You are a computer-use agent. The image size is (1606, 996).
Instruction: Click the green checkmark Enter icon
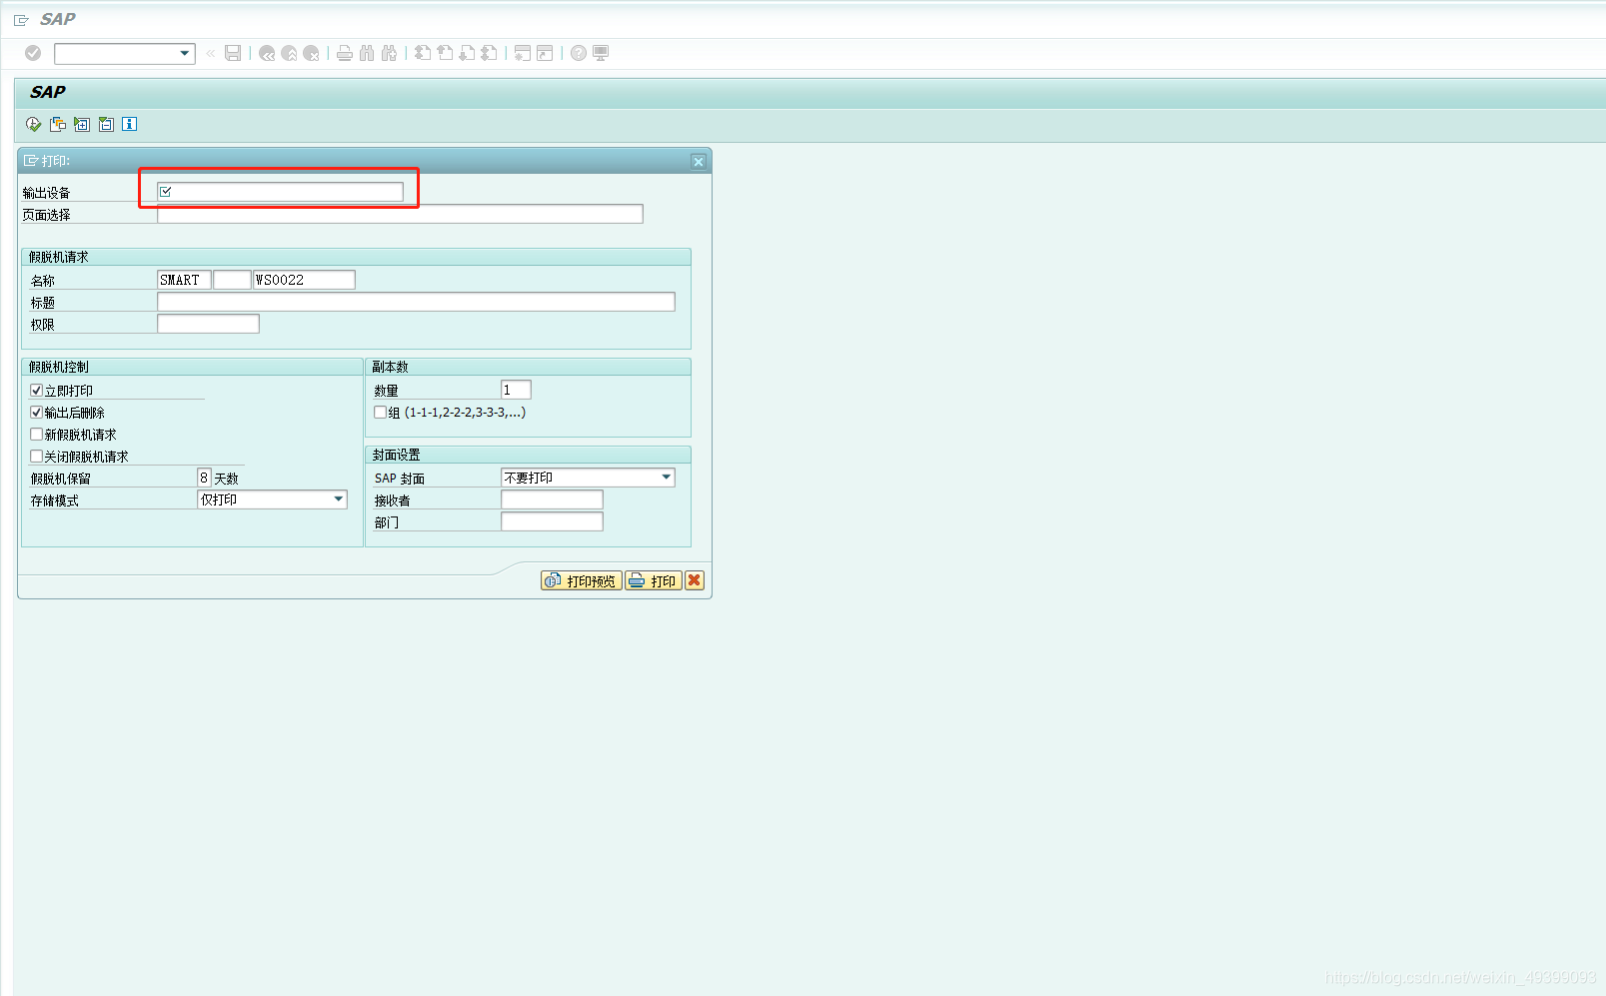tap(33, 53)
